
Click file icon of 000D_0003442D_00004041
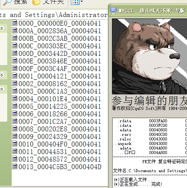click(15, 53)
